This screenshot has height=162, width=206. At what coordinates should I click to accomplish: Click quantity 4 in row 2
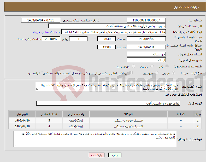(x=49, y=126)
